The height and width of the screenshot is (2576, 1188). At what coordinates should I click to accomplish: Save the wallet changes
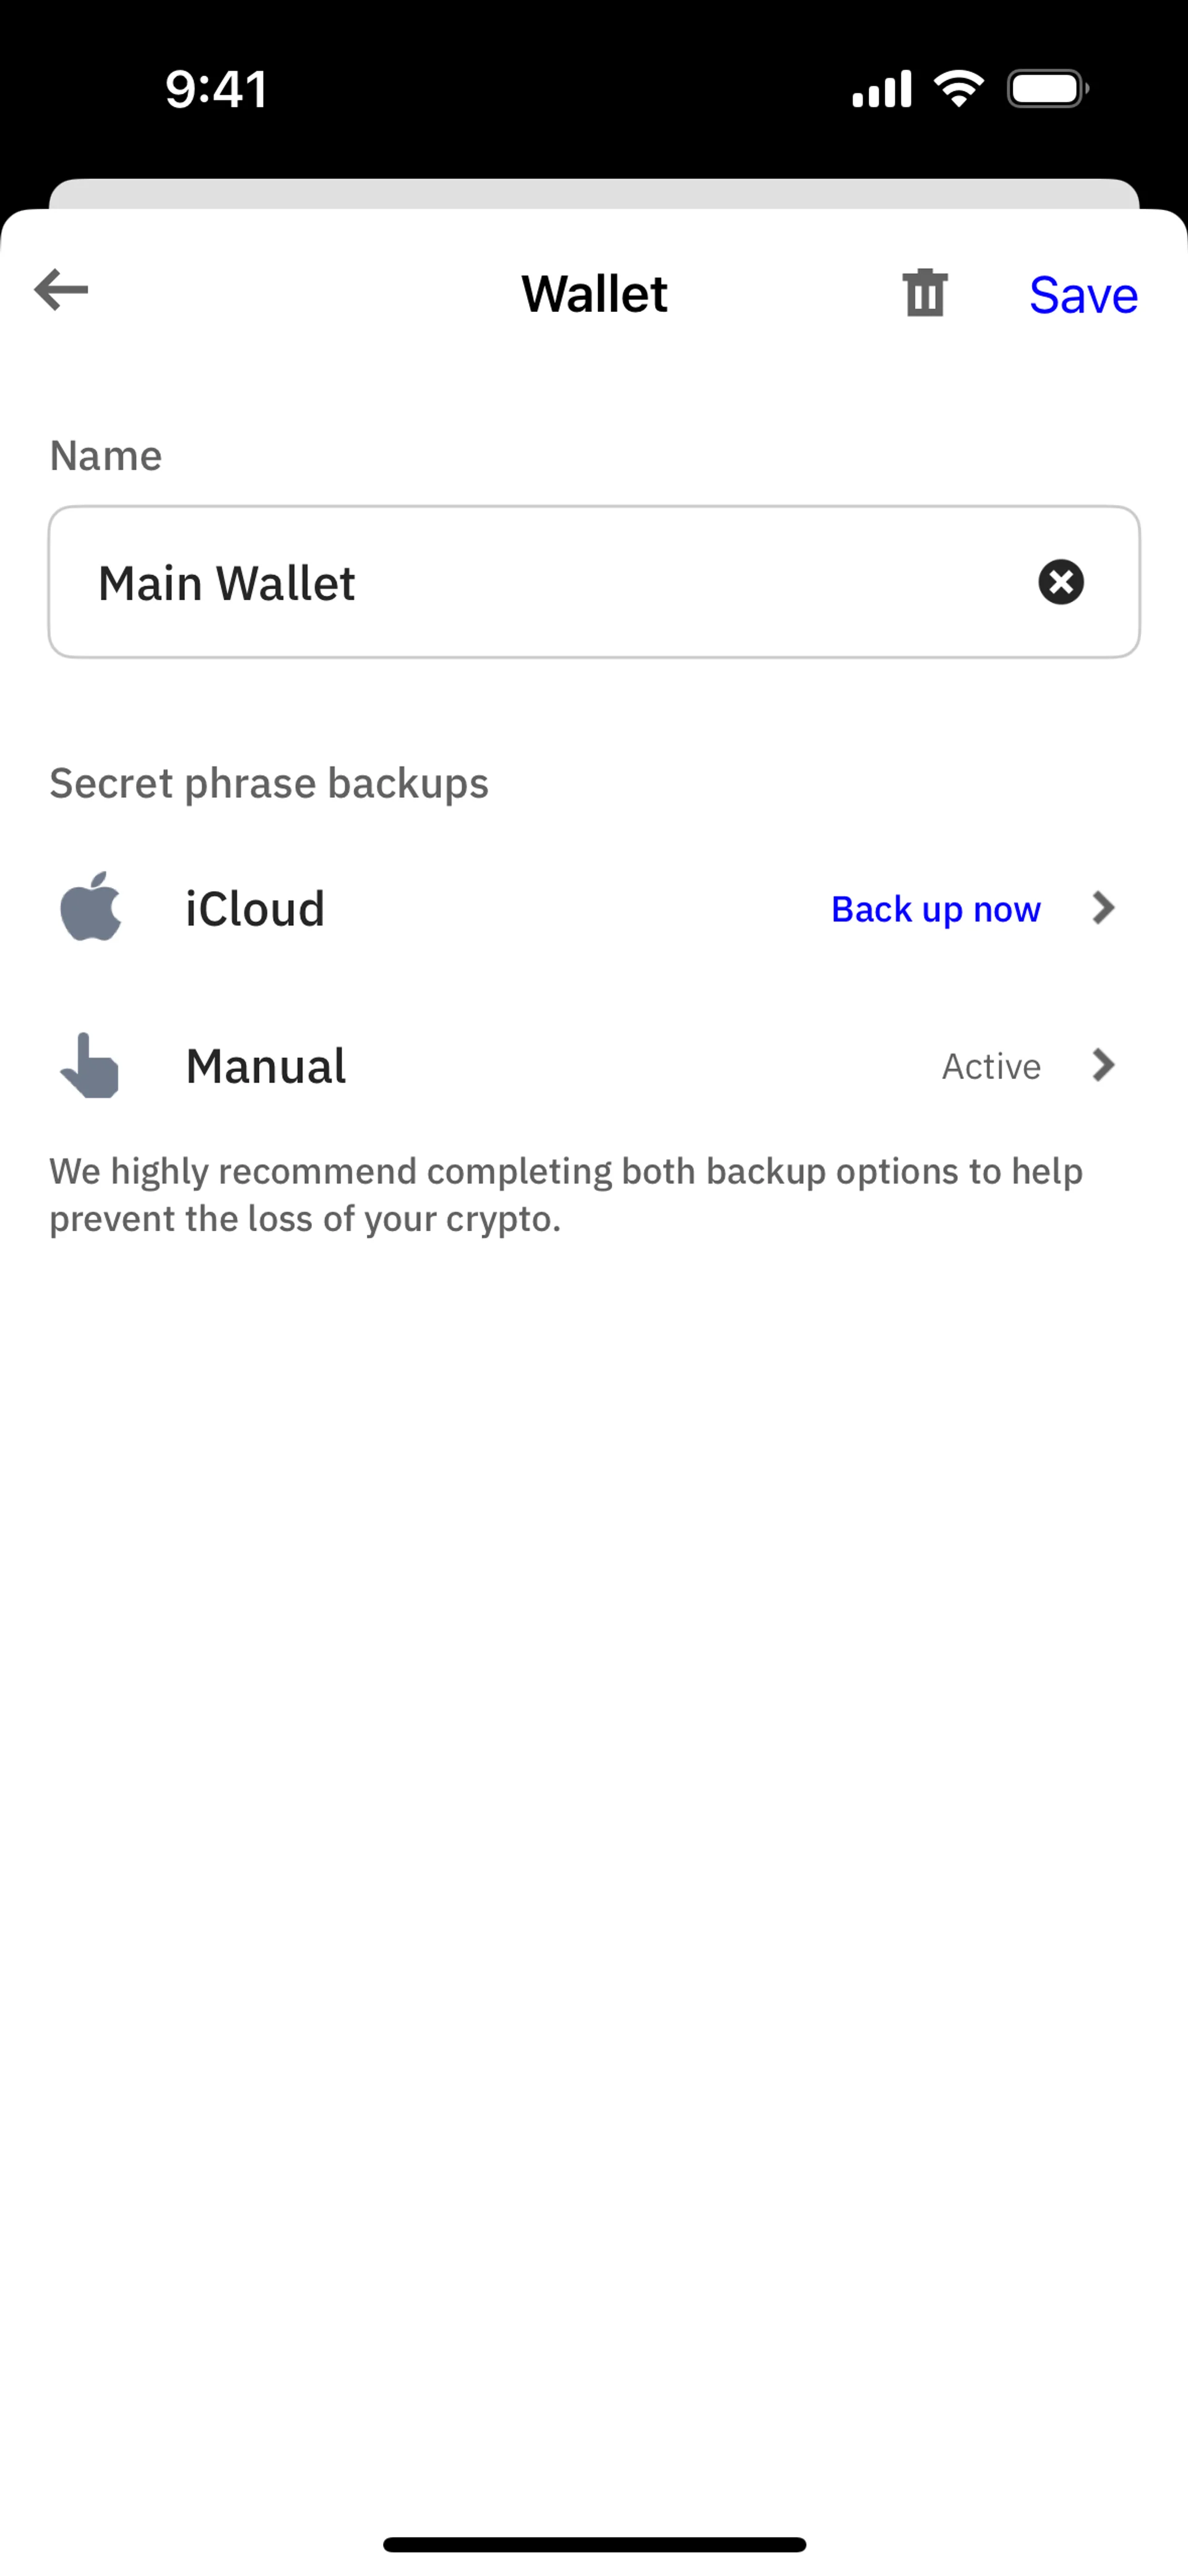click(x=1083, y=295)
